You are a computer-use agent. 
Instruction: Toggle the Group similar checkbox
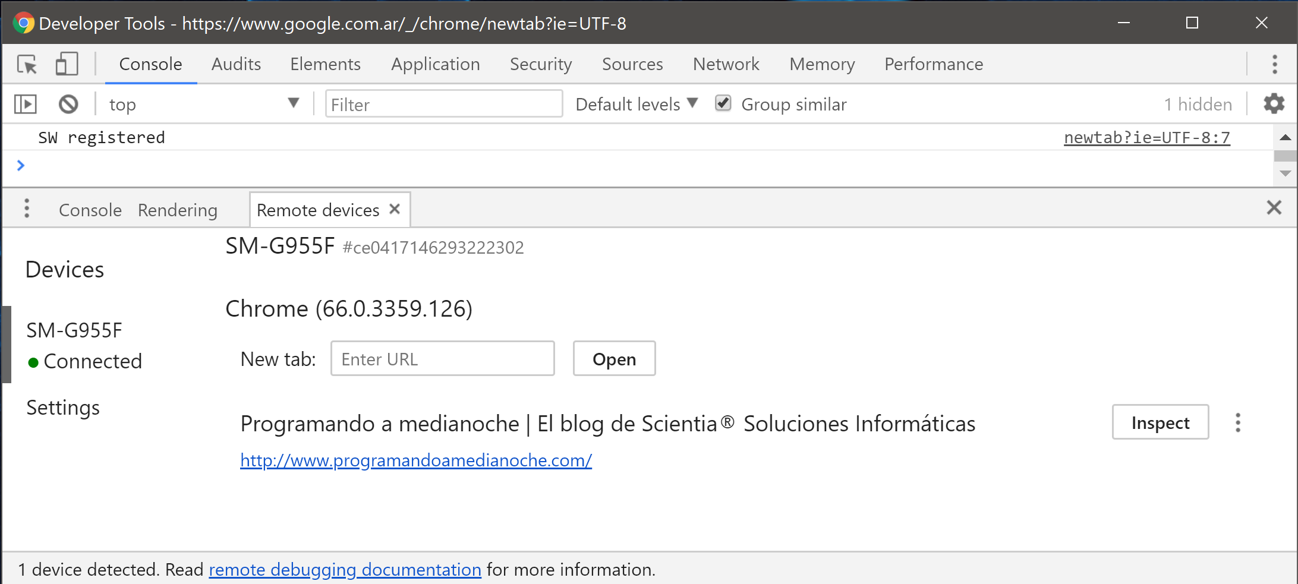[x=723, y=103]
